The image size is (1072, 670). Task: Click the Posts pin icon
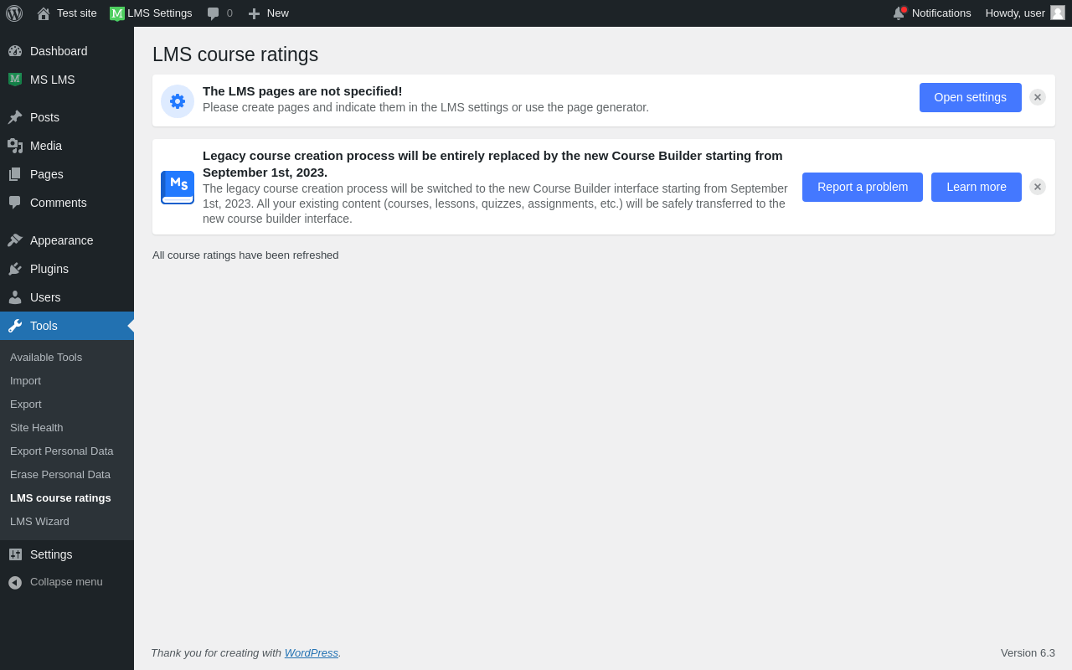point(15,117)
